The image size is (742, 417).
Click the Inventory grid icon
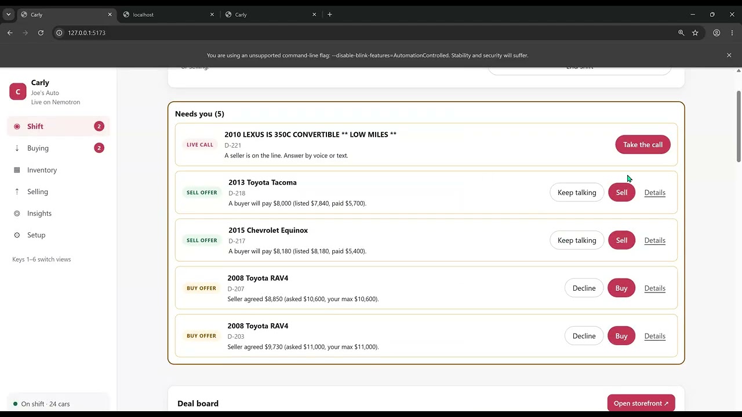click(17, 170)
